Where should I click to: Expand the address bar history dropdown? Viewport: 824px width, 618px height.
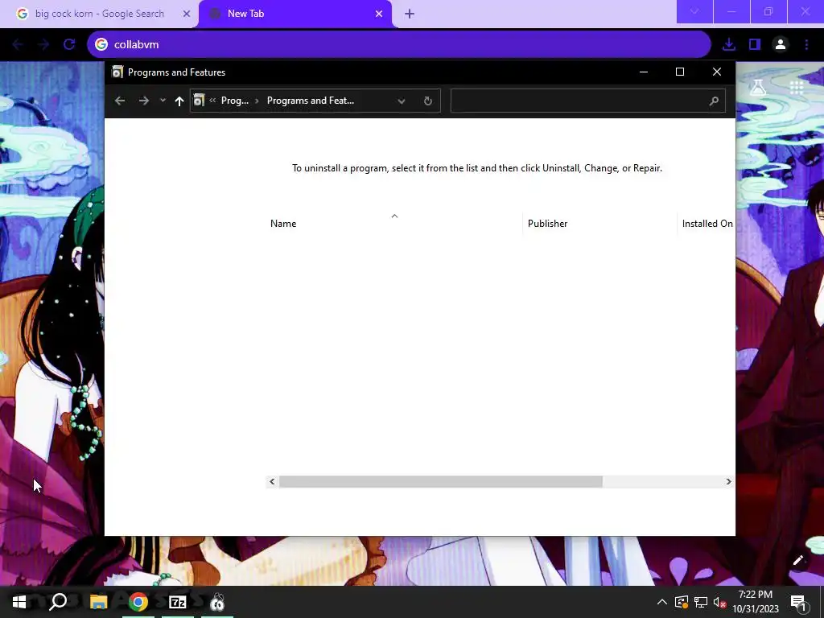pyautogui.click(x=401, y=101)
